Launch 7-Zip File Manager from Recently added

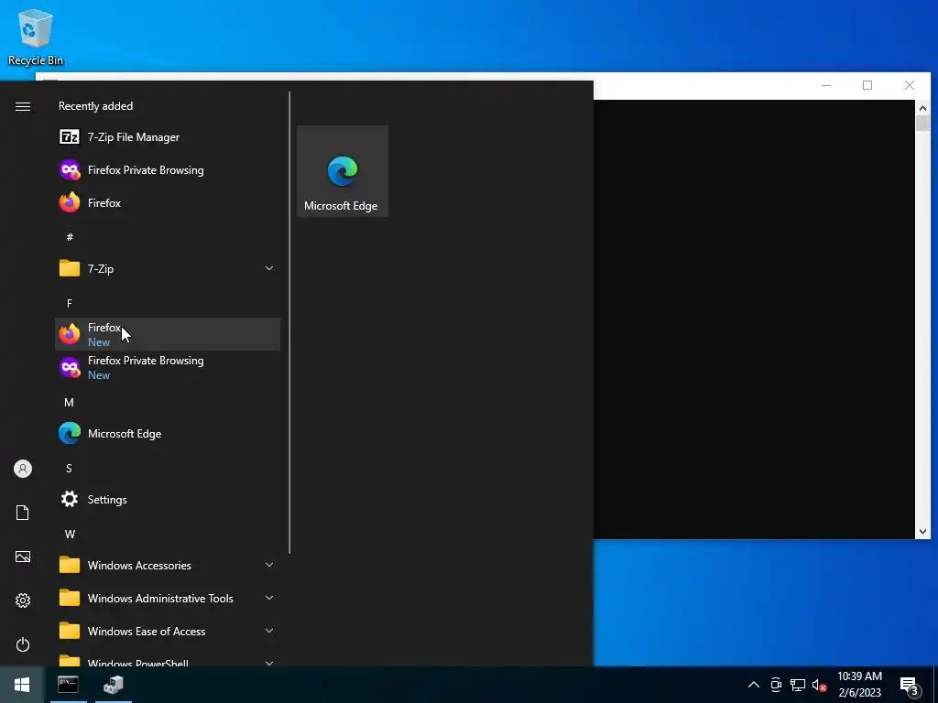click(x=168, y=137)
